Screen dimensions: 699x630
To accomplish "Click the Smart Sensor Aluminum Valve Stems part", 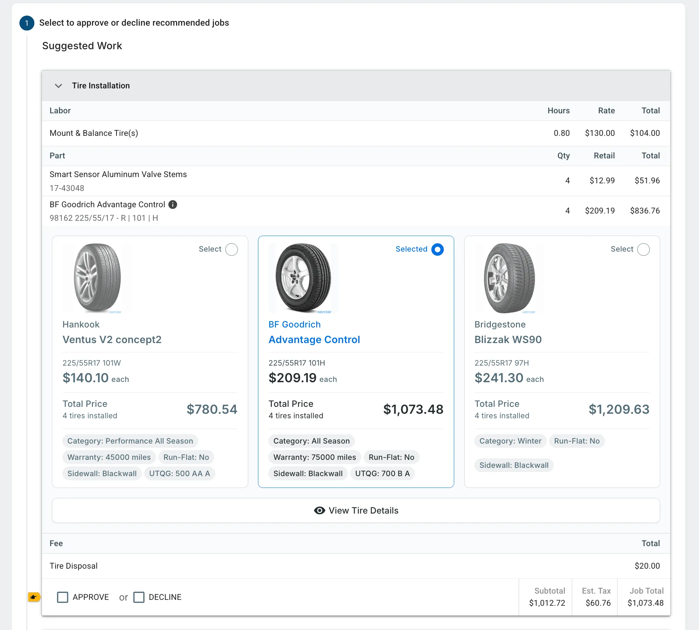I will point(118,174).
